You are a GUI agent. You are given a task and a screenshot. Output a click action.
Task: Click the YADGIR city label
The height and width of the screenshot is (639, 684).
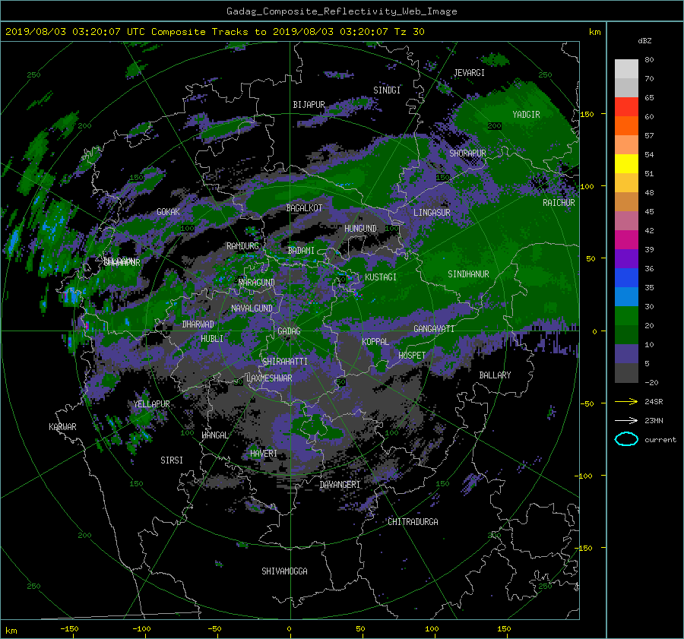526,115
